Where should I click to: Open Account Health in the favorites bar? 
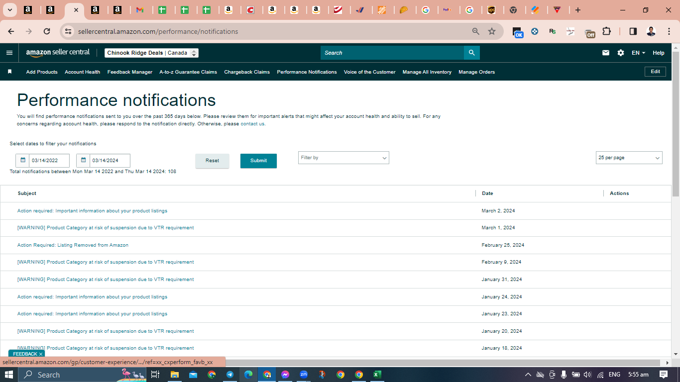coord(82,72)
